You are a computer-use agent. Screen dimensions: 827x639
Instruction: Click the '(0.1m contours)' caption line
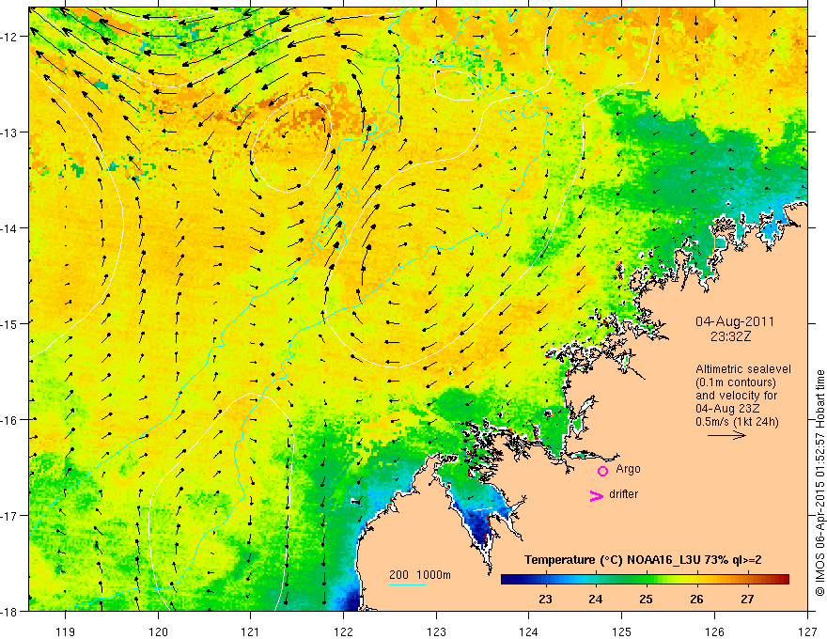click(x=735, y=382)
